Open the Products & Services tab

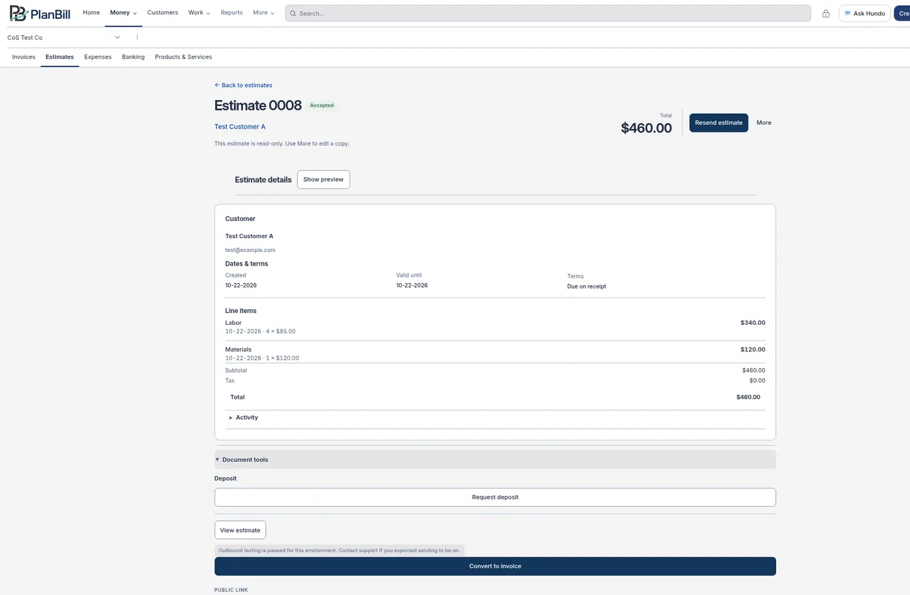pos(183,57)
